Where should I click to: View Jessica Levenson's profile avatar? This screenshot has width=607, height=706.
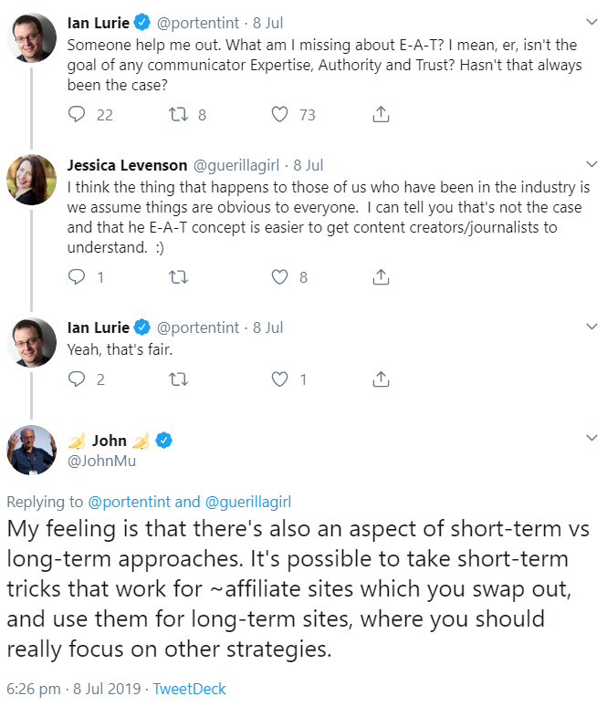[32, 179]
